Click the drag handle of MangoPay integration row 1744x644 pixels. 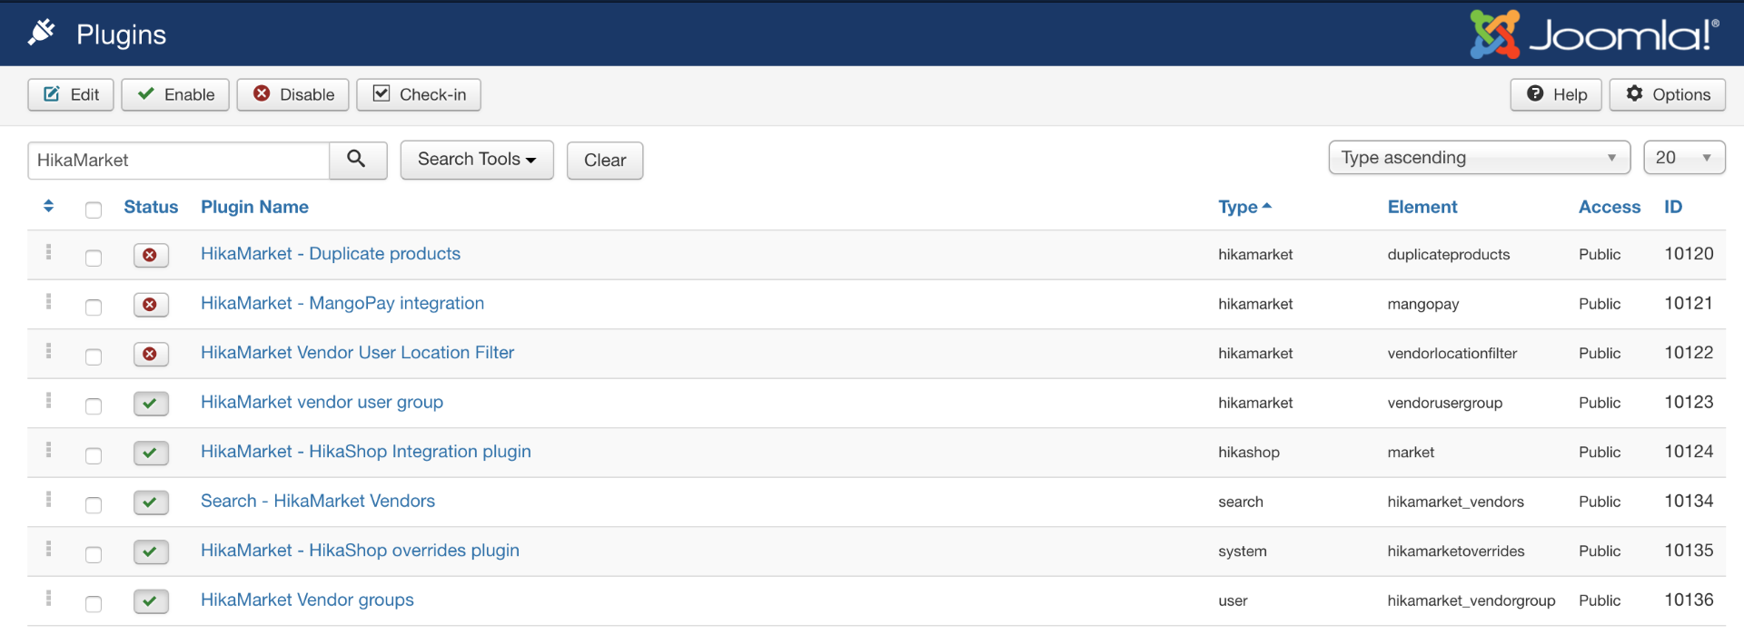pyautogui.click(x=49, y=301)
